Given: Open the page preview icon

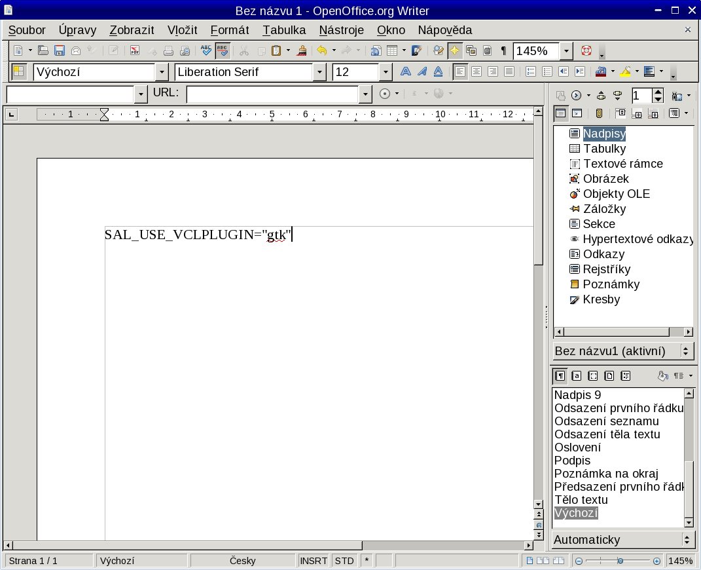Looking at the screenshot, I should click(185, 50).
